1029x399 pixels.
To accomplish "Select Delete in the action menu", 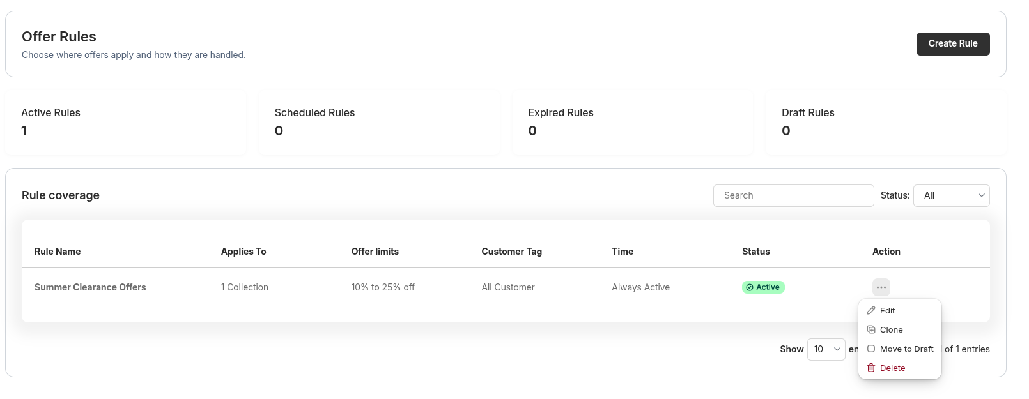I will tap(899, 368).
